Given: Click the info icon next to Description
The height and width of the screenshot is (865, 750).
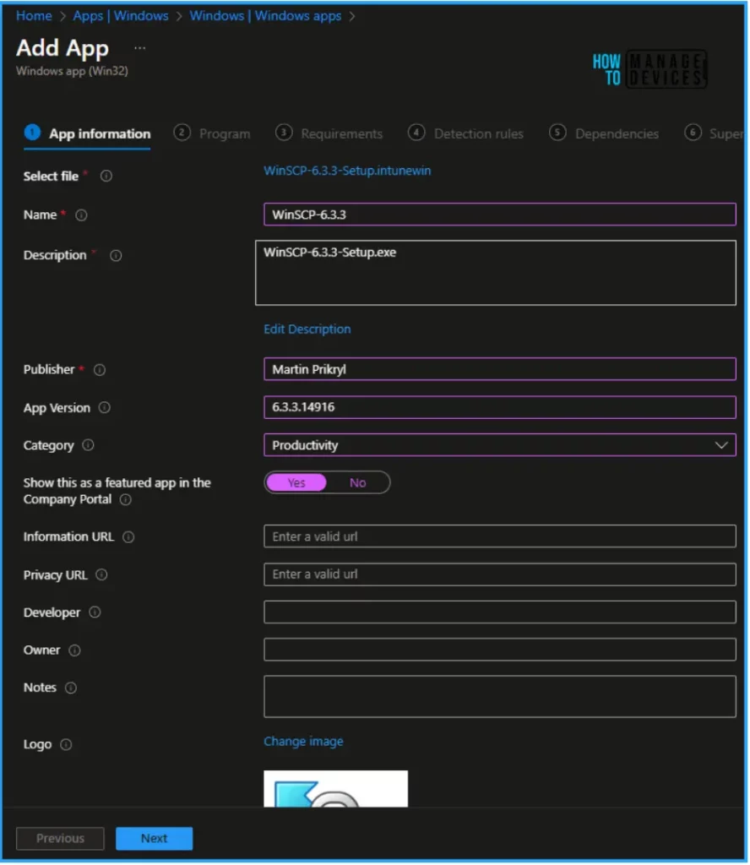Looking at the screenshot, I should click(115, 255).
